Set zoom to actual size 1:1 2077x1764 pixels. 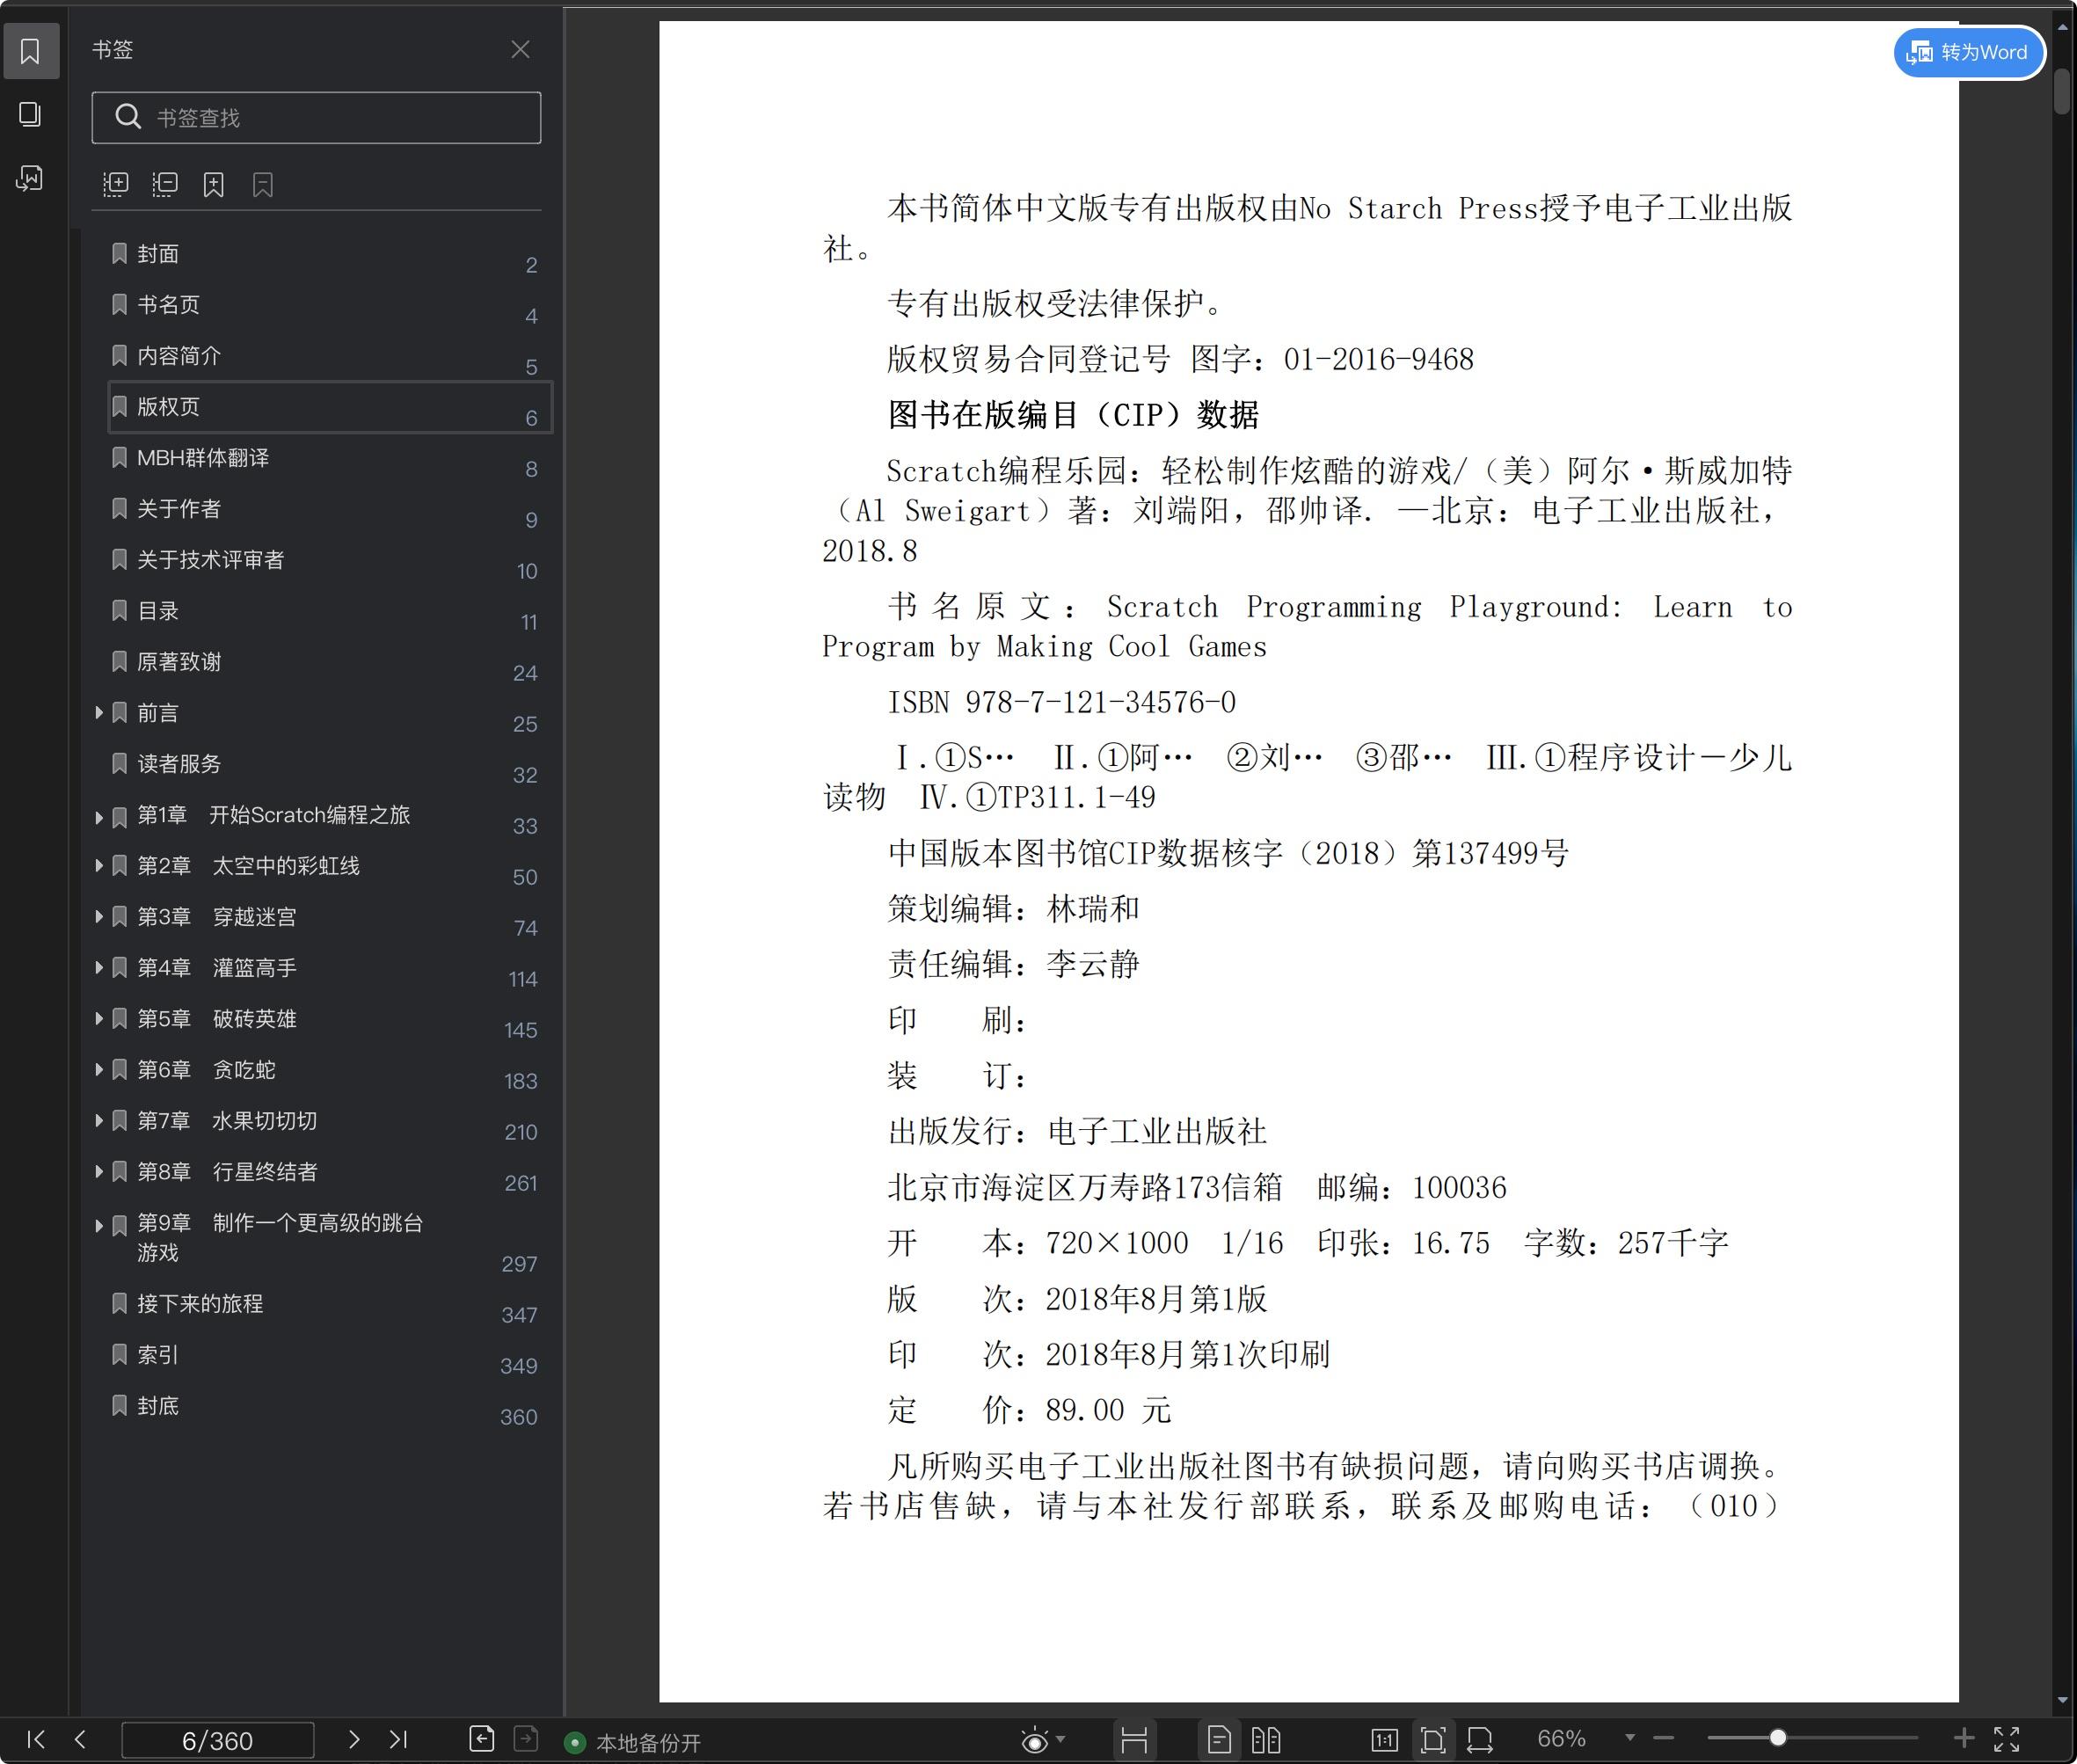[1384, 1740]
